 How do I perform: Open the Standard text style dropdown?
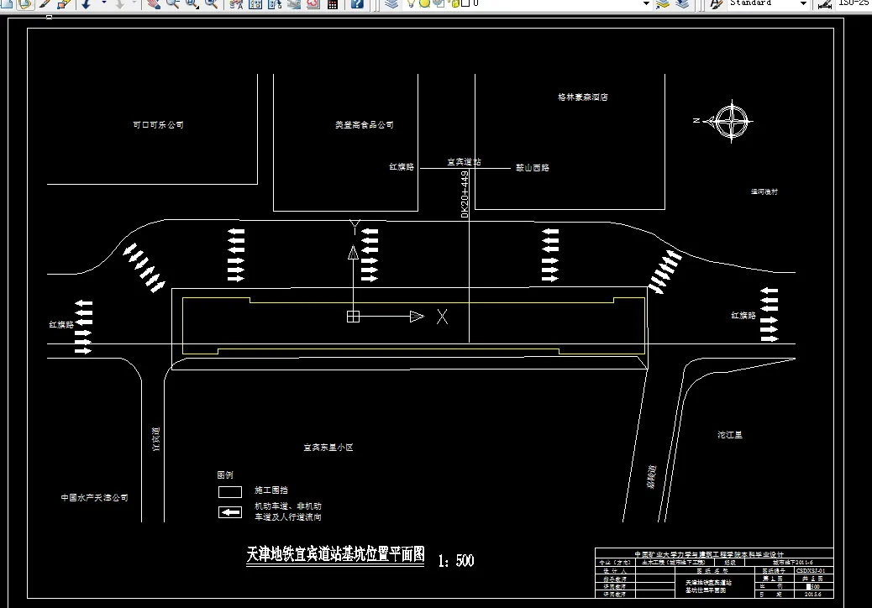point(803,3)
